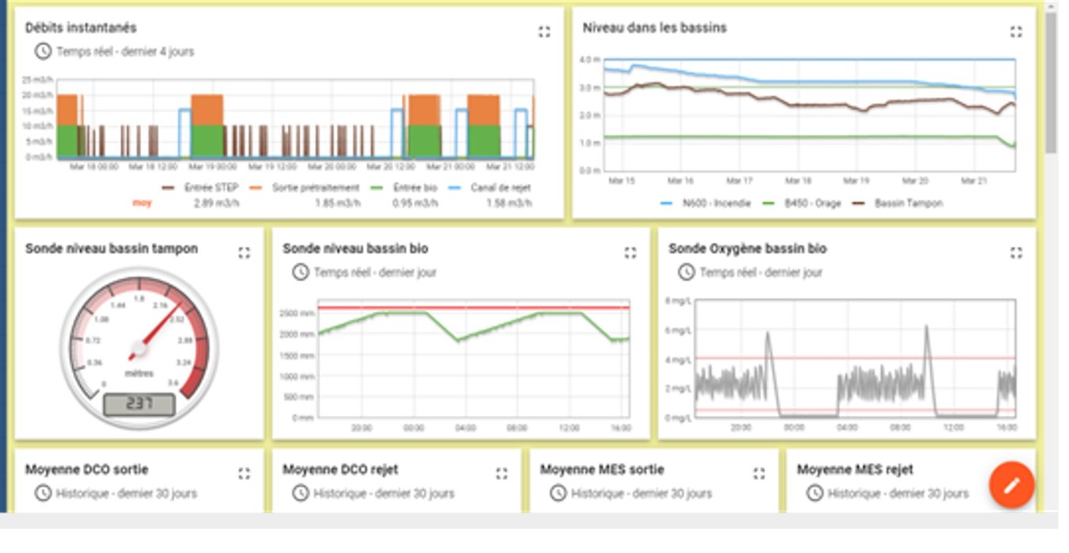1069x553 pixels.
Task: Maximize the Sonde niveau bassin tampon gauge
Action: tap(244, 253)
